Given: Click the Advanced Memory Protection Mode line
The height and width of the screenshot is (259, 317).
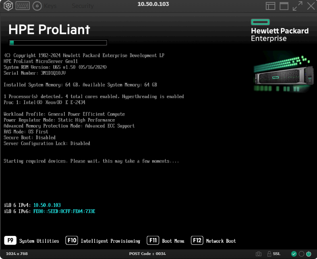Looking at the screenshot, I should pos(69,126).
